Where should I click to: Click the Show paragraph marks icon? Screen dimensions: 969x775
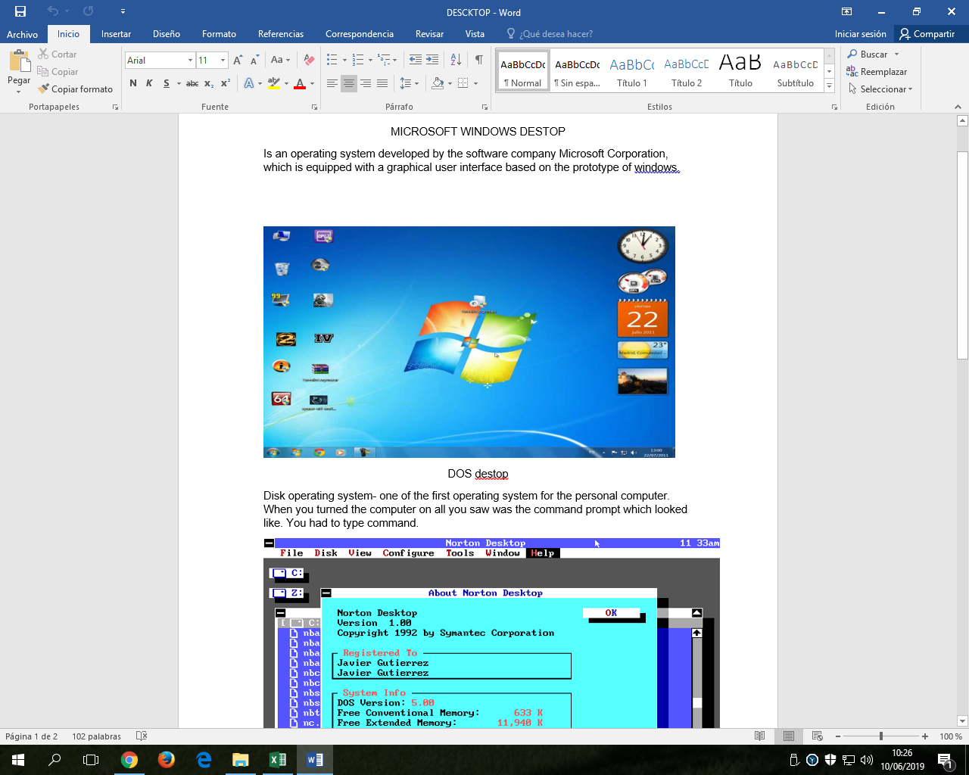click(478, 60)
